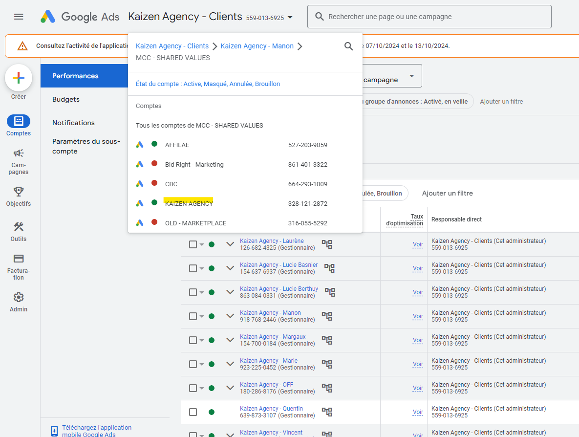
Task: Check the box for Kaizen Agency - Margaux
Action: [x=193, y=340]
